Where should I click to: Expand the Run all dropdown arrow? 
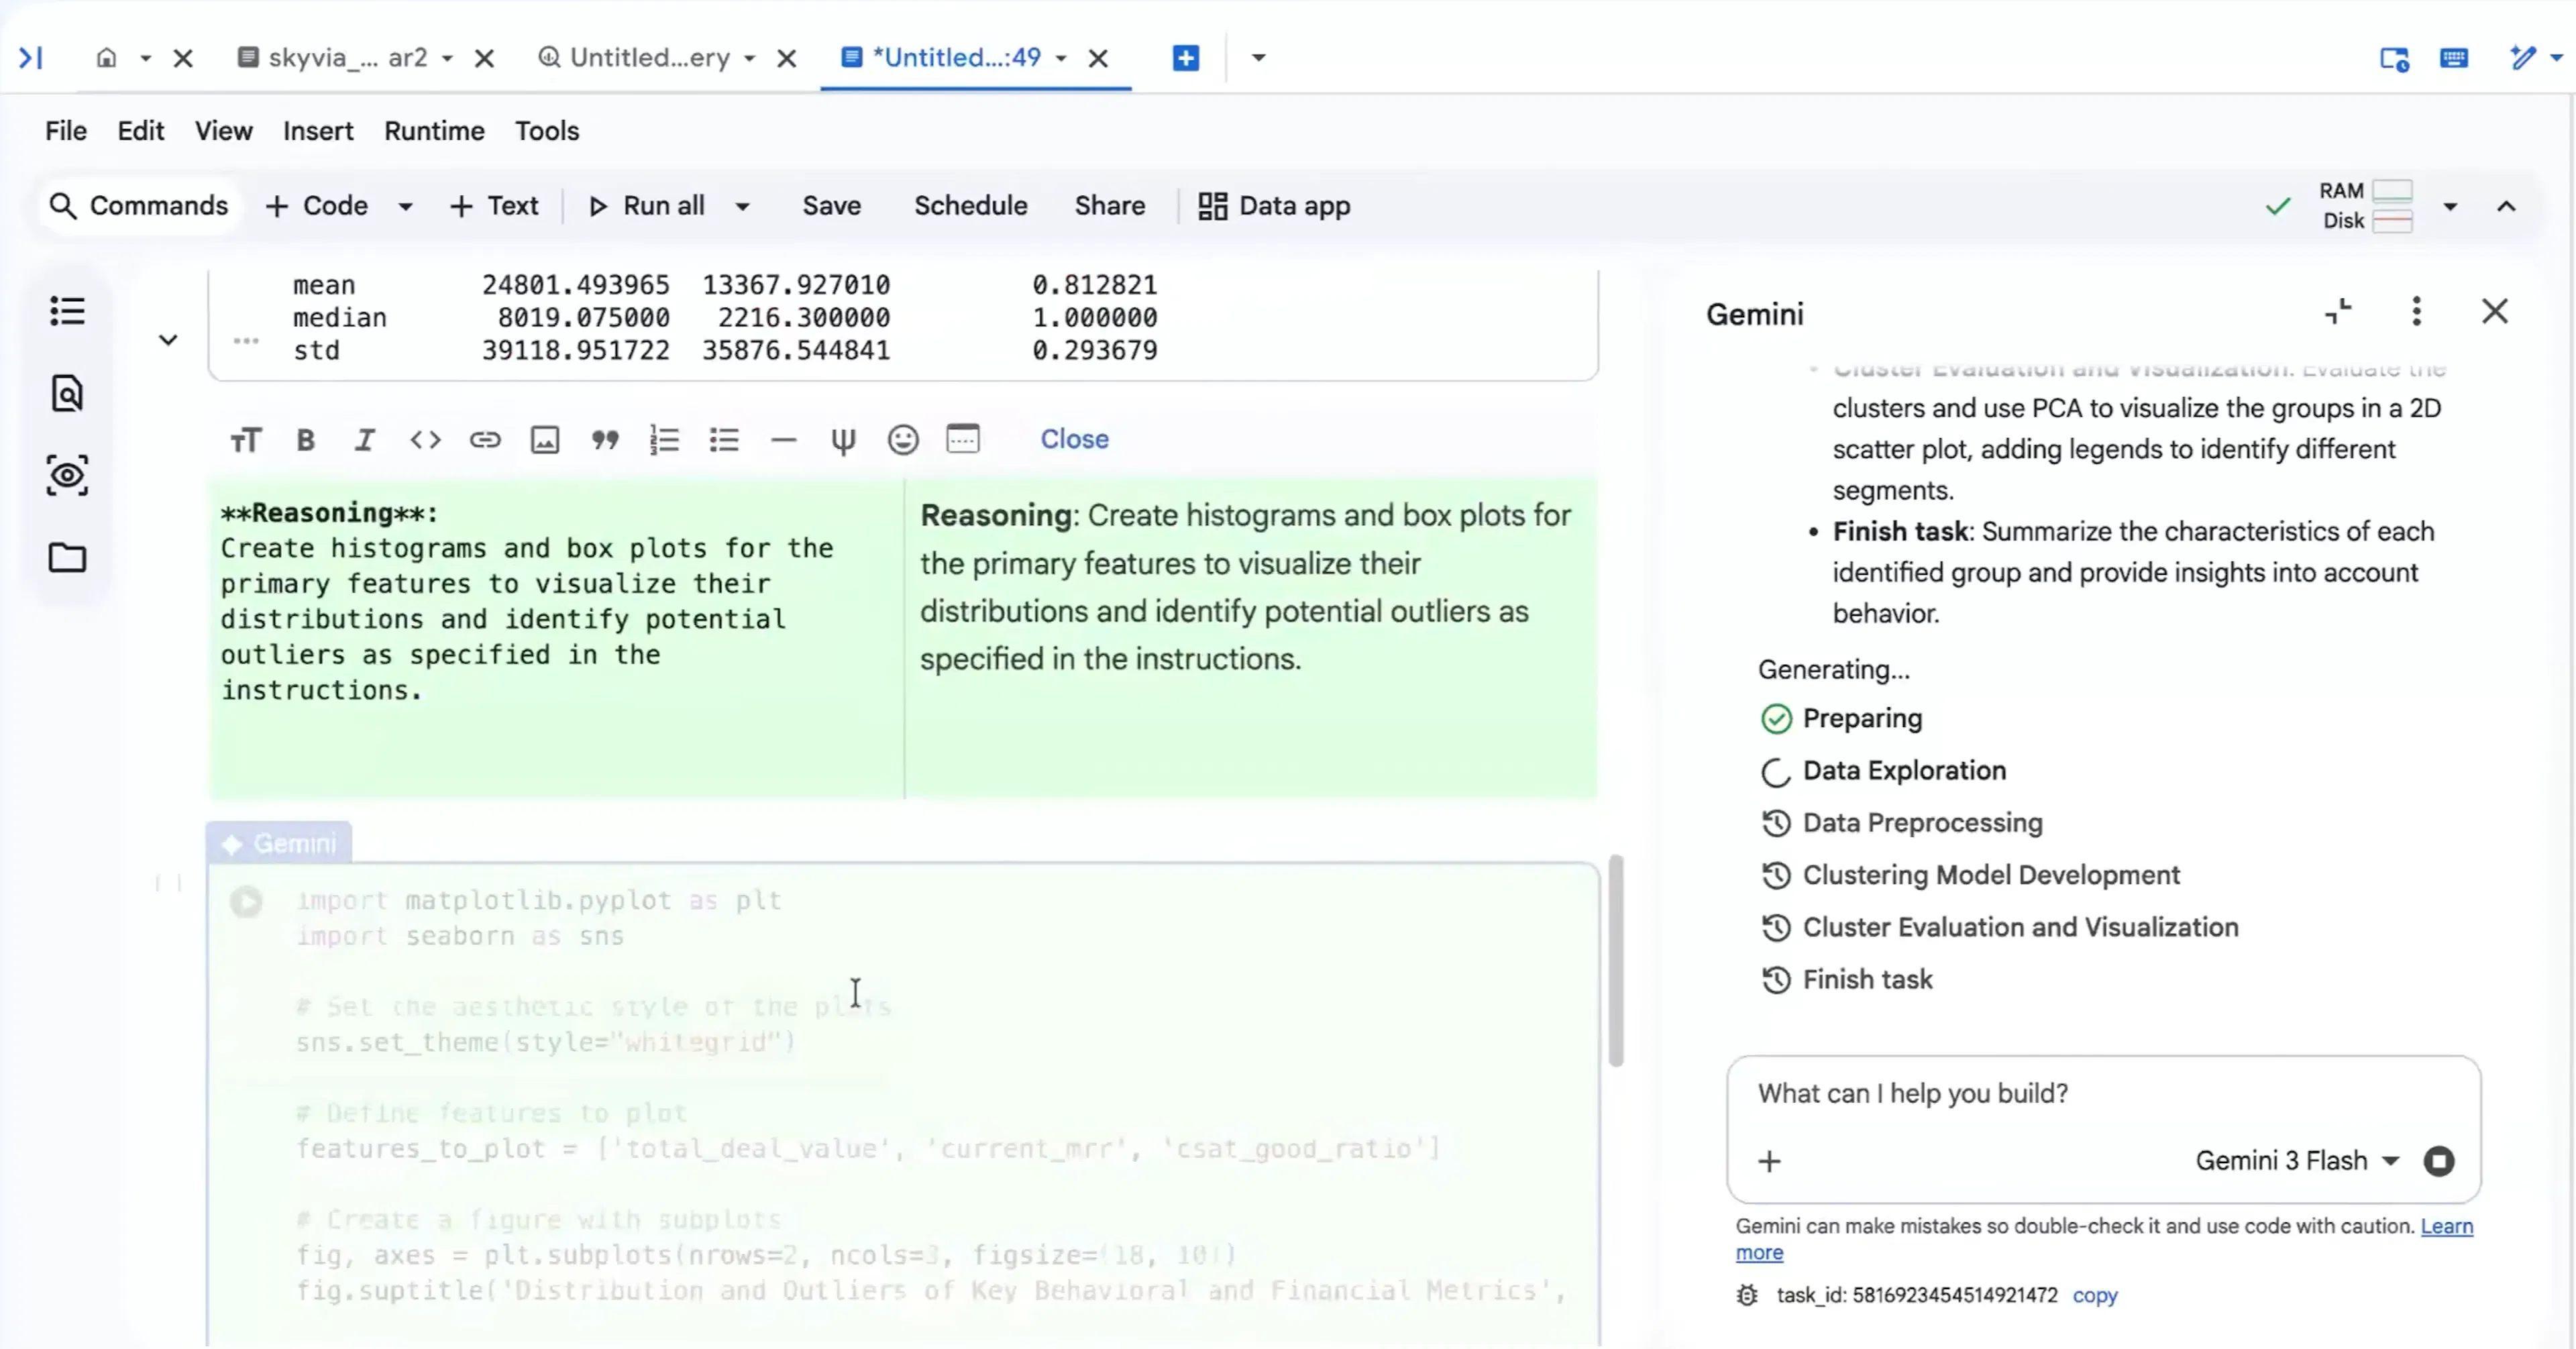coord(742,207)
